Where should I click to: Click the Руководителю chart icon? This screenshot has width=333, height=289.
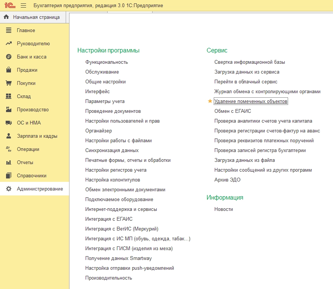pos(9,43)
